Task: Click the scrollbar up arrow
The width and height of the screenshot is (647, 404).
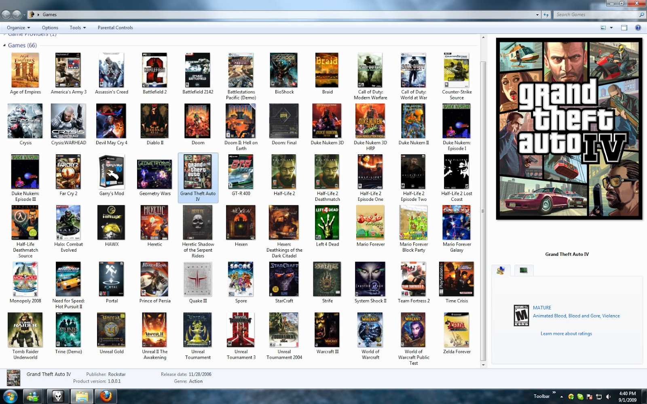Action: point(483,38)
